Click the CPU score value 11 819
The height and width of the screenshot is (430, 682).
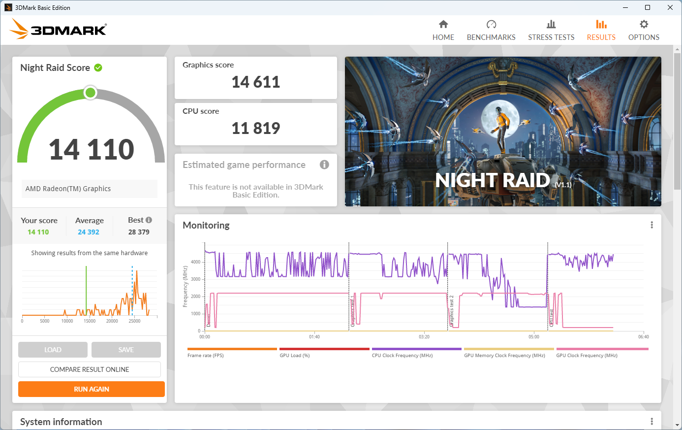(x=256, y=128)
